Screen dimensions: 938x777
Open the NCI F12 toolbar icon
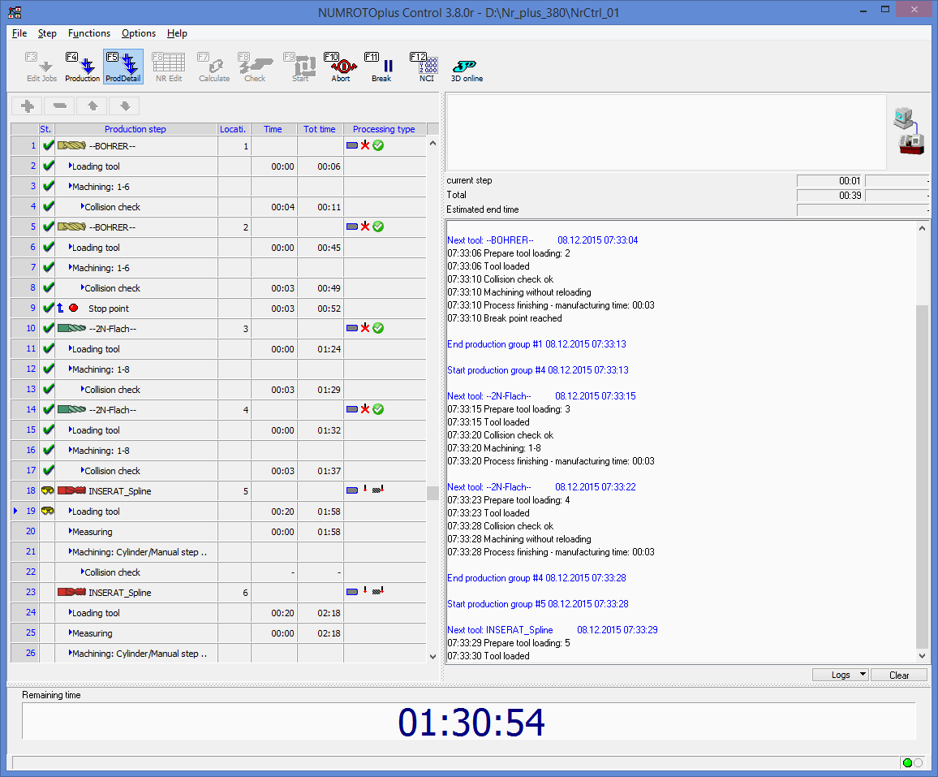tap(426, 67)
